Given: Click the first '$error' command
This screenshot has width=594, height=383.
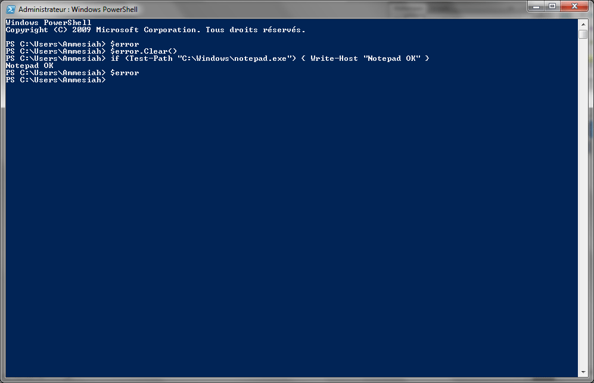Looking at the screenshot, I should 125,44.
